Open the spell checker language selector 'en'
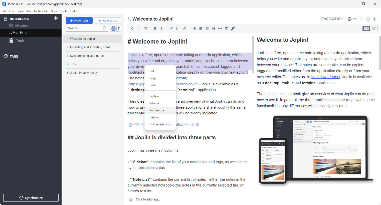Screen dimensions: 381x205 pos(352,19)
